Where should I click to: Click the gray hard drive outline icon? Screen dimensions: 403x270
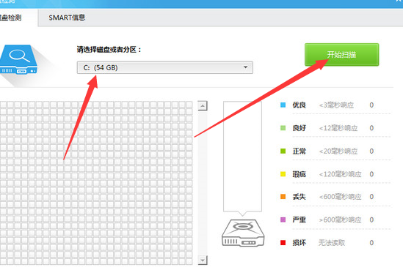[243, 233]
